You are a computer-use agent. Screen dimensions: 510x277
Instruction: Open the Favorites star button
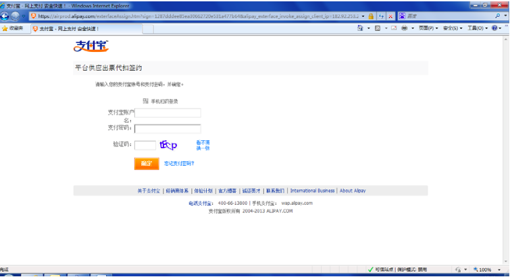(12, 28)
